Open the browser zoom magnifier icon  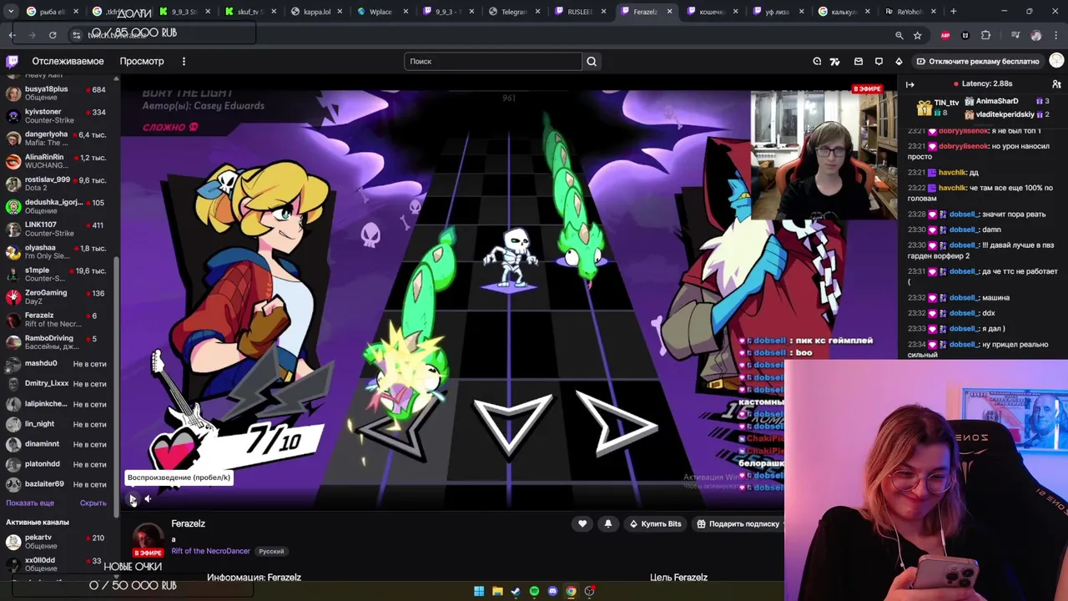pos(899,35)
